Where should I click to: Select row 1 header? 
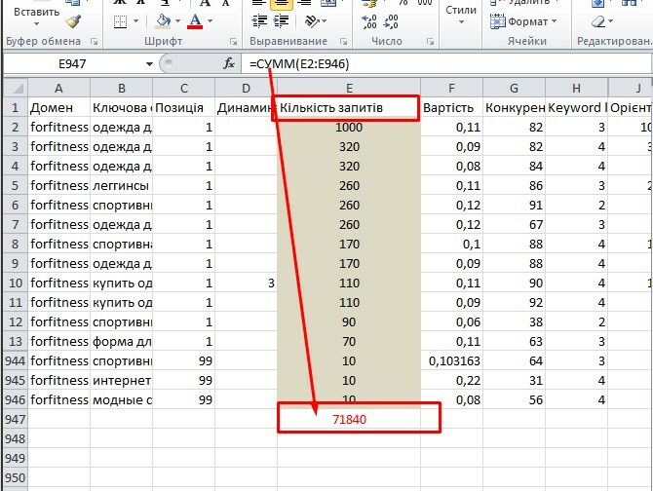click(16, 107)
